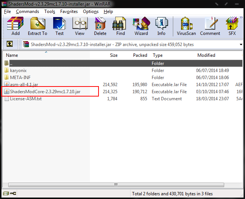Screen dimensions: 245x199
Task: Expand the toolbar overflow chevrons
Action: pos(241,17)
